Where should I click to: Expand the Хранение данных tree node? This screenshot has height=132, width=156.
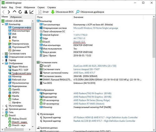pyautogui.click(x=3, y=109)
